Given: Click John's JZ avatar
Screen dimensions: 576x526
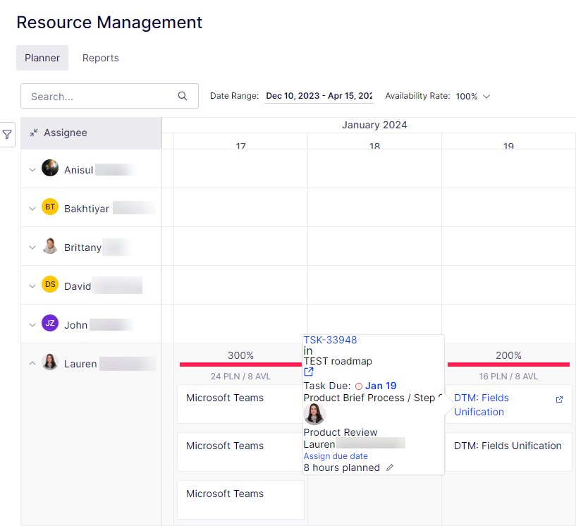Looking at the screenshot, I should coord(50,323).
